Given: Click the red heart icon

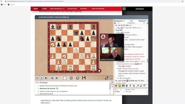Looking at the screenshot, I should pos(116,86).
